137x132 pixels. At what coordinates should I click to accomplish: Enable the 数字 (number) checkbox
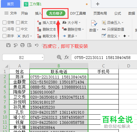4,36
